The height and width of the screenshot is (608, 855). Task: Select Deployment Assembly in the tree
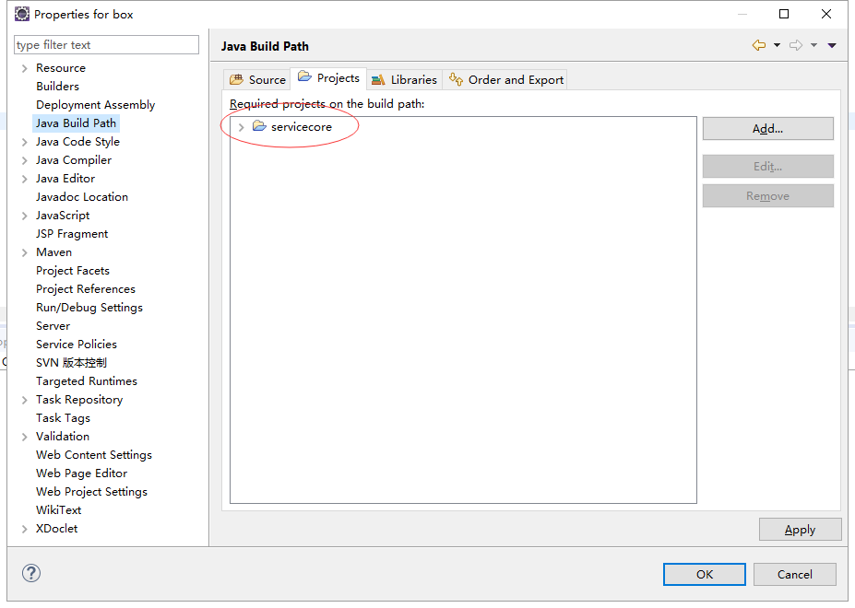point(95,105)
